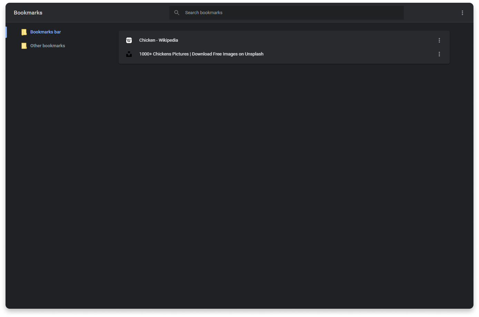The height and width of the screenshot is (317, 479).
Task: Open the kebab menu for Chicken - Wikipedia
Action: [x=439, y=40]
